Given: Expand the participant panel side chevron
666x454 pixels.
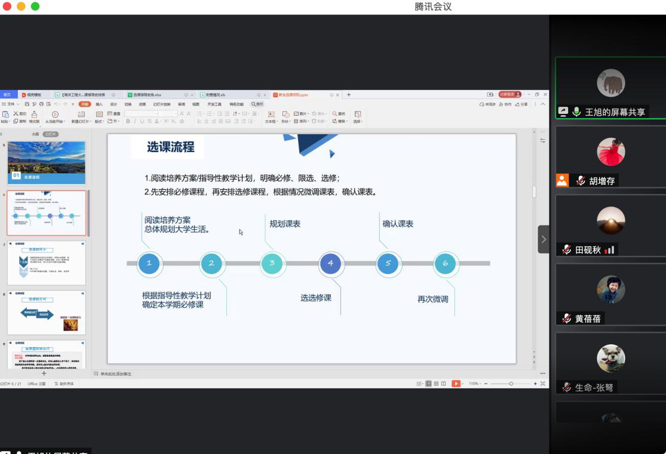Looking at the screenshot, I should tap(543, 239).
